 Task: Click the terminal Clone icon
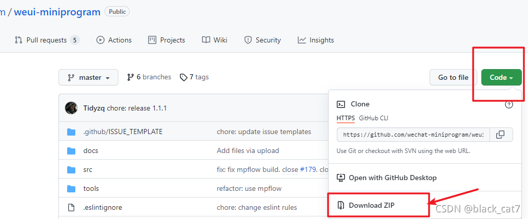(341, 104)
